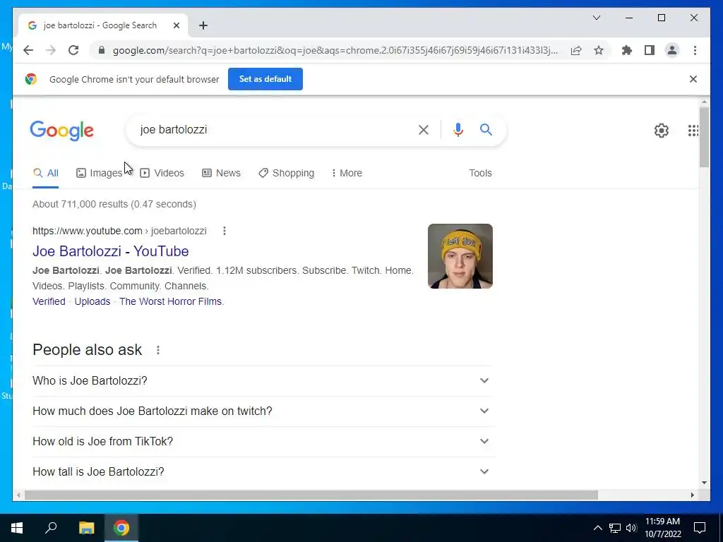The width and height of the screenshot is (723, 542).
Task: Close the joe bartolozzi search tab
Action: (x=176, y=25)
